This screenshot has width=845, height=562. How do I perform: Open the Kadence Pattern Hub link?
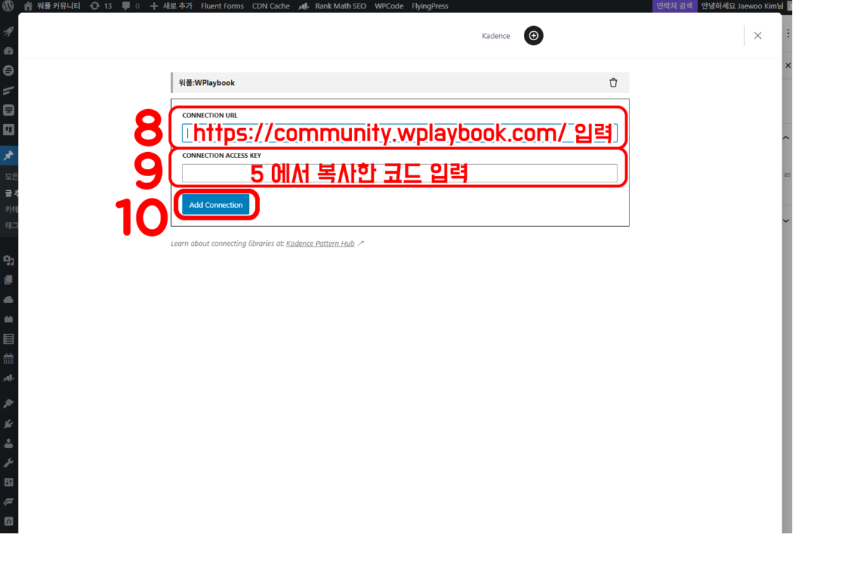pyautogui.click(x=320, y=244)
